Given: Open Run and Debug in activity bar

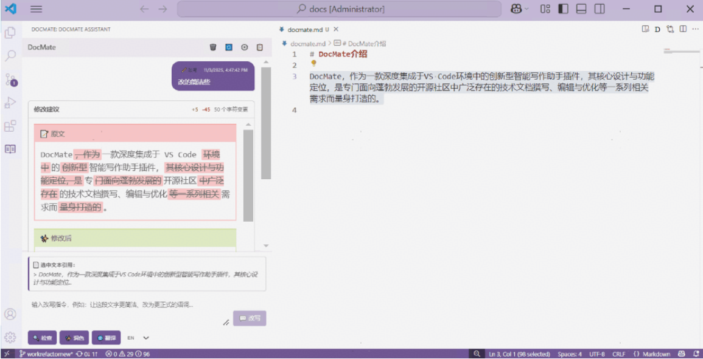Looking at the screenshot, I should pyautogui.click(x=10, y=103).
